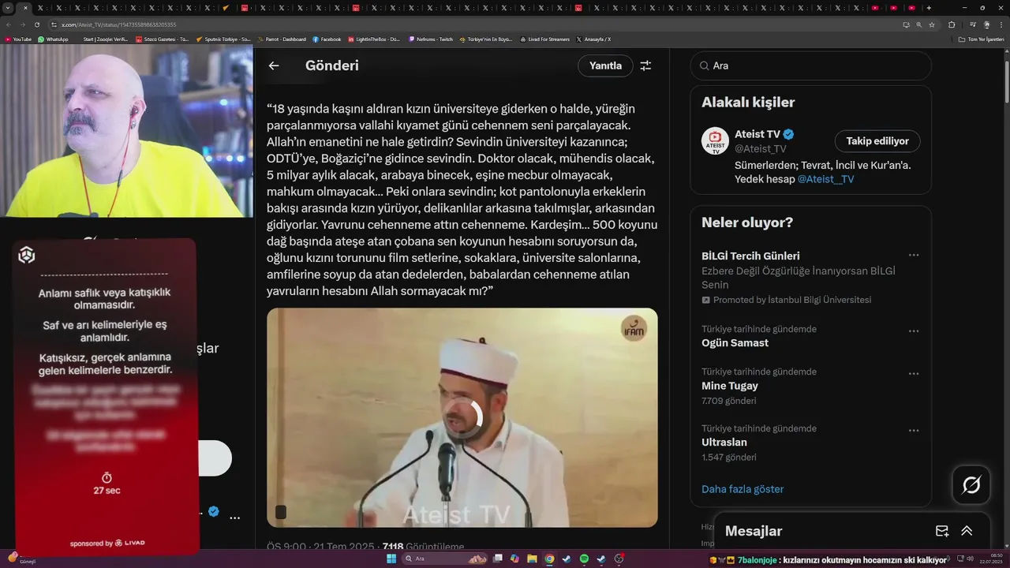Click the Takip ediliyor button
This screenshot has height=568, width=1010.
point(877,141)
